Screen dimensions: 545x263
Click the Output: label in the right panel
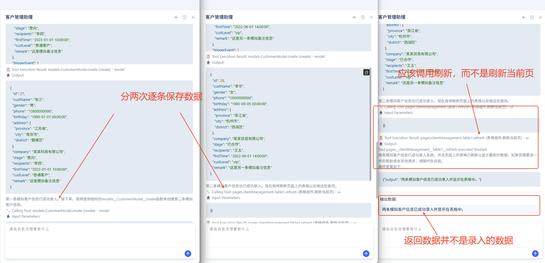click(x=391, y=144)
